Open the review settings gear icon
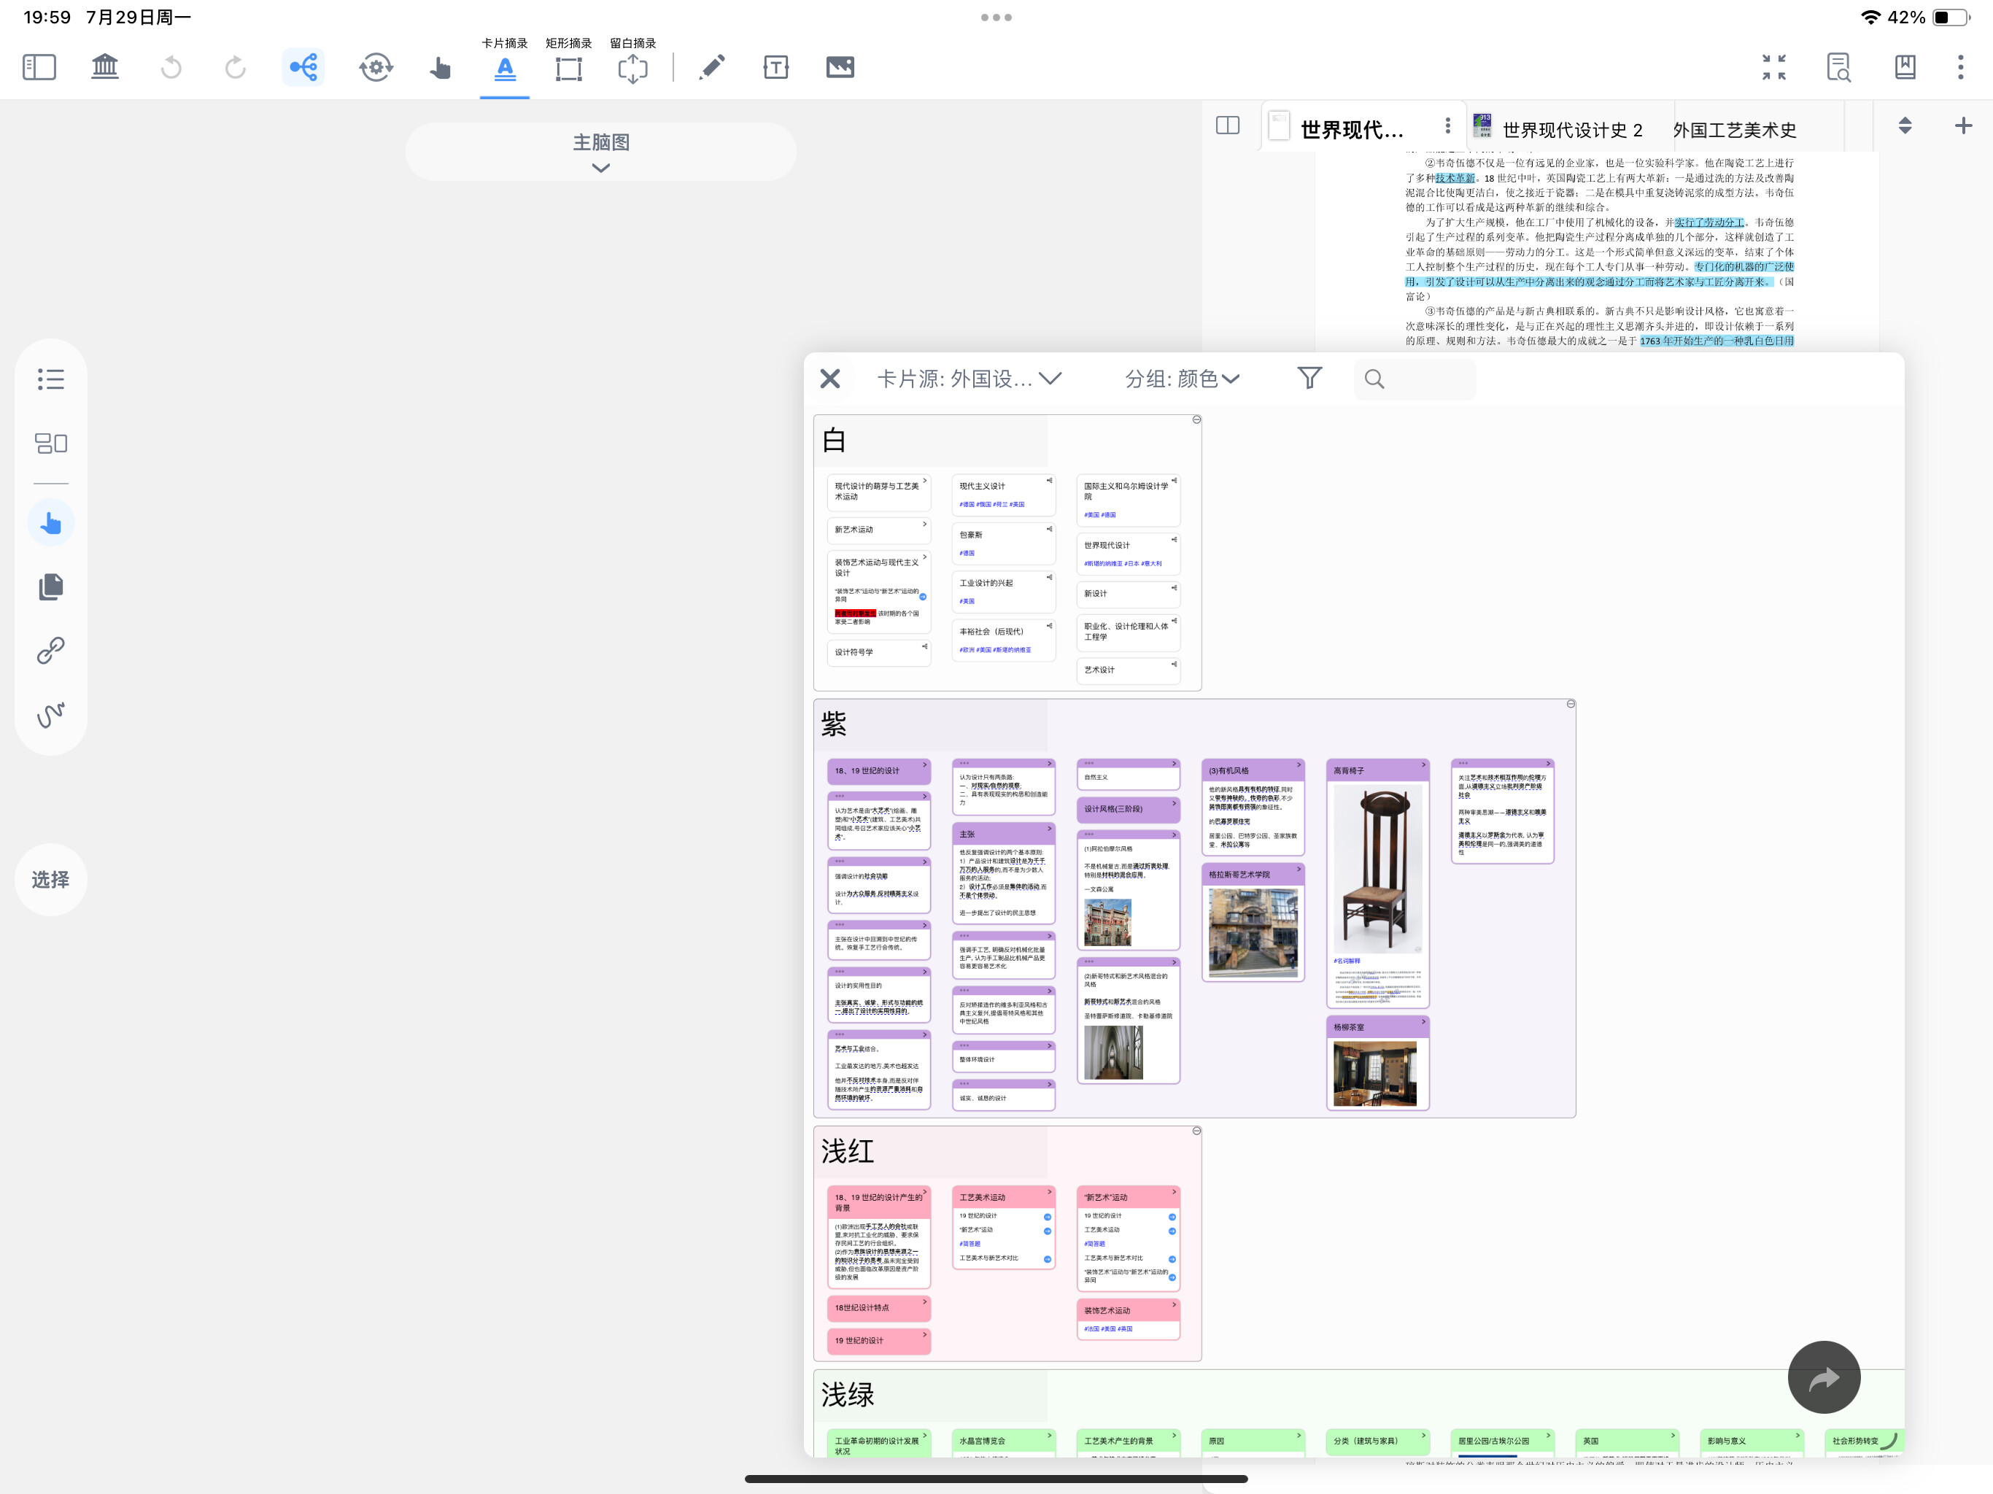This screenshot has width=1993, height=1494. point(376,68)
